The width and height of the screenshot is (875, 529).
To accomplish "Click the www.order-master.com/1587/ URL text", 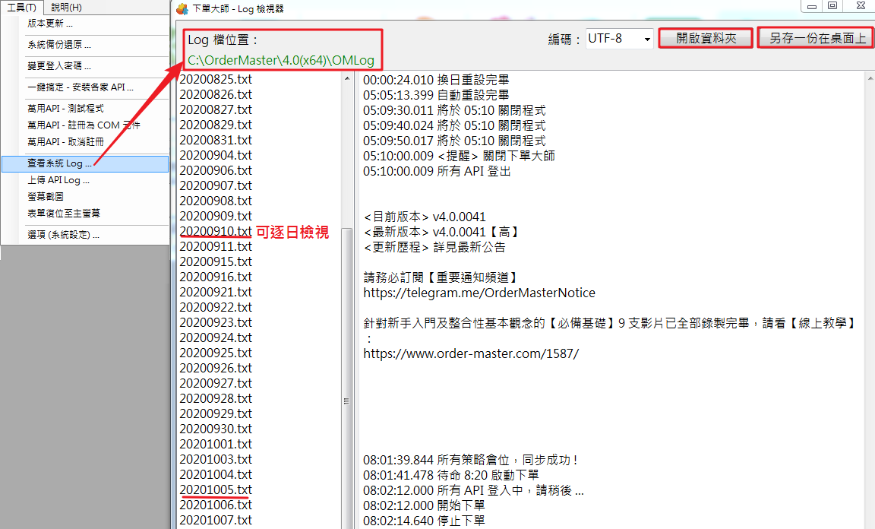I will click(471, 353).
